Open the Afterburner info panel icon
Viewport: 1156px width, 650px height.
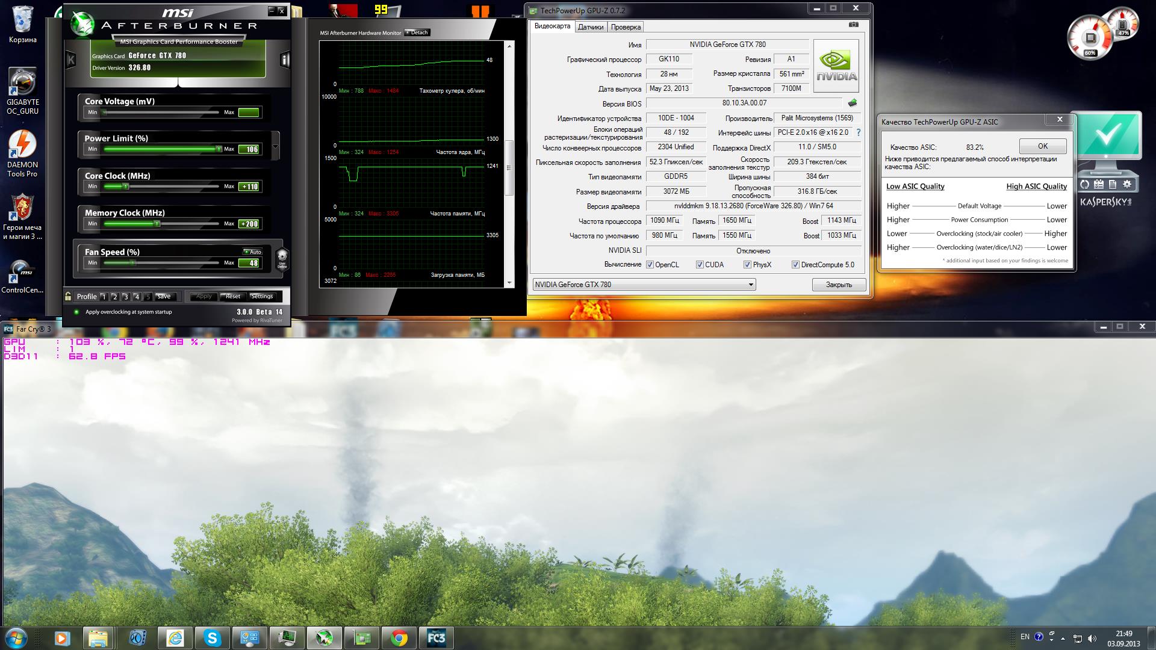[x=285, y=59]
